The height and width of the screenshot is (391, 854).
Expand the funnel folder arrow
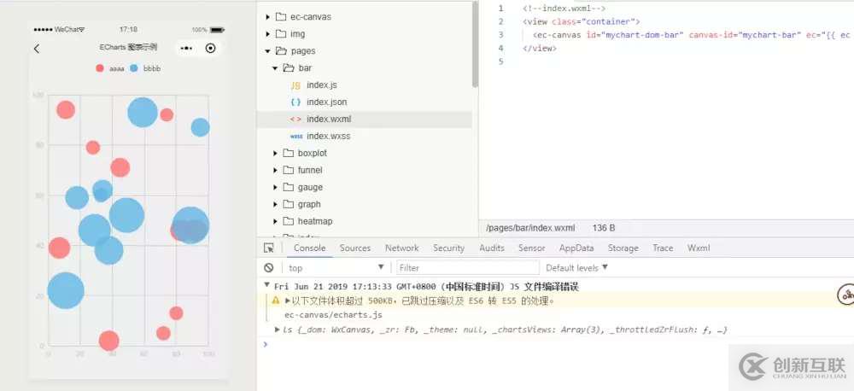(275, 171)
